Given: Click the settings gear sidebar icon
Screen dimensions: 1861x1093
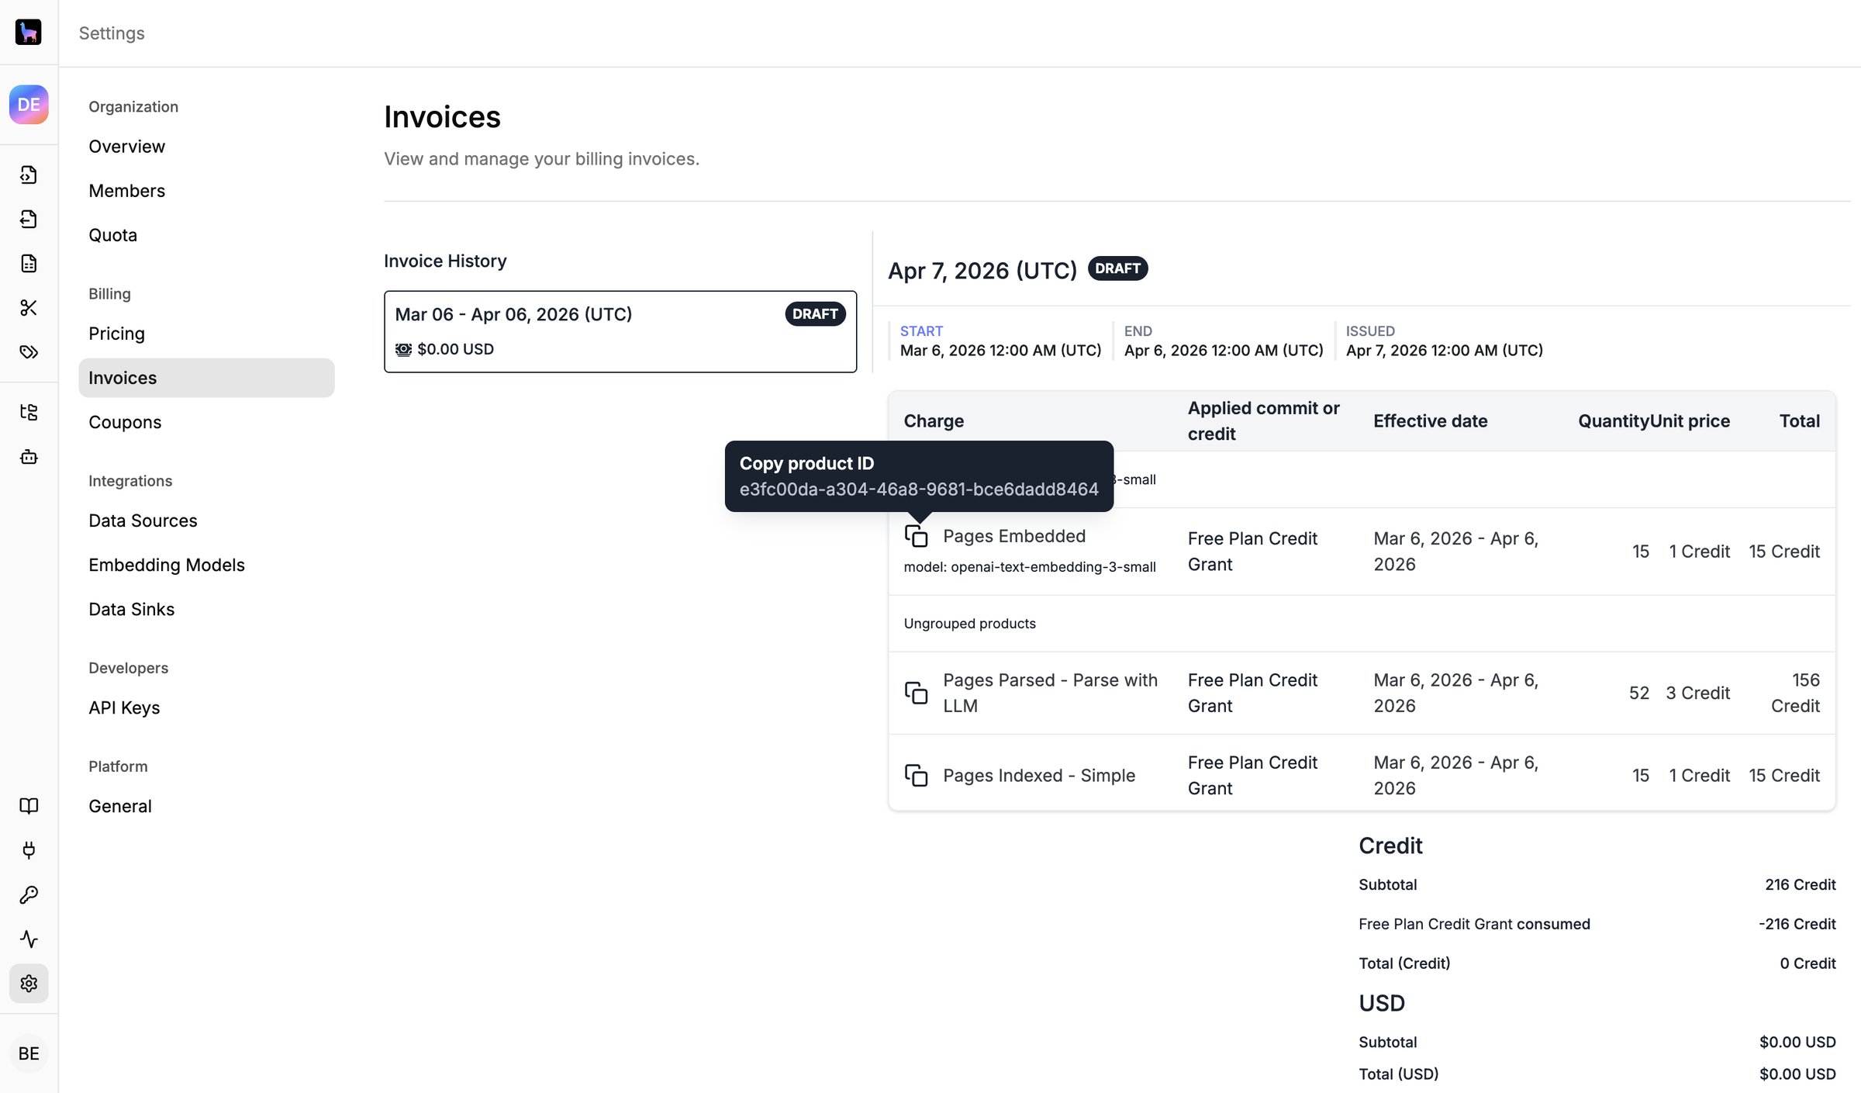Looking at the screenshot, I should point(29,983).
